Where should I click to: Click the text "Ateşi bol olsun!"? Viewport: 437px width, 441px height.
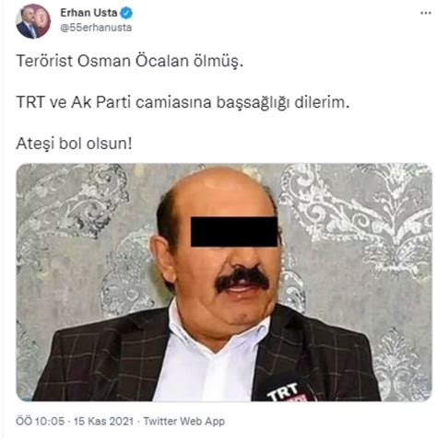74,144
